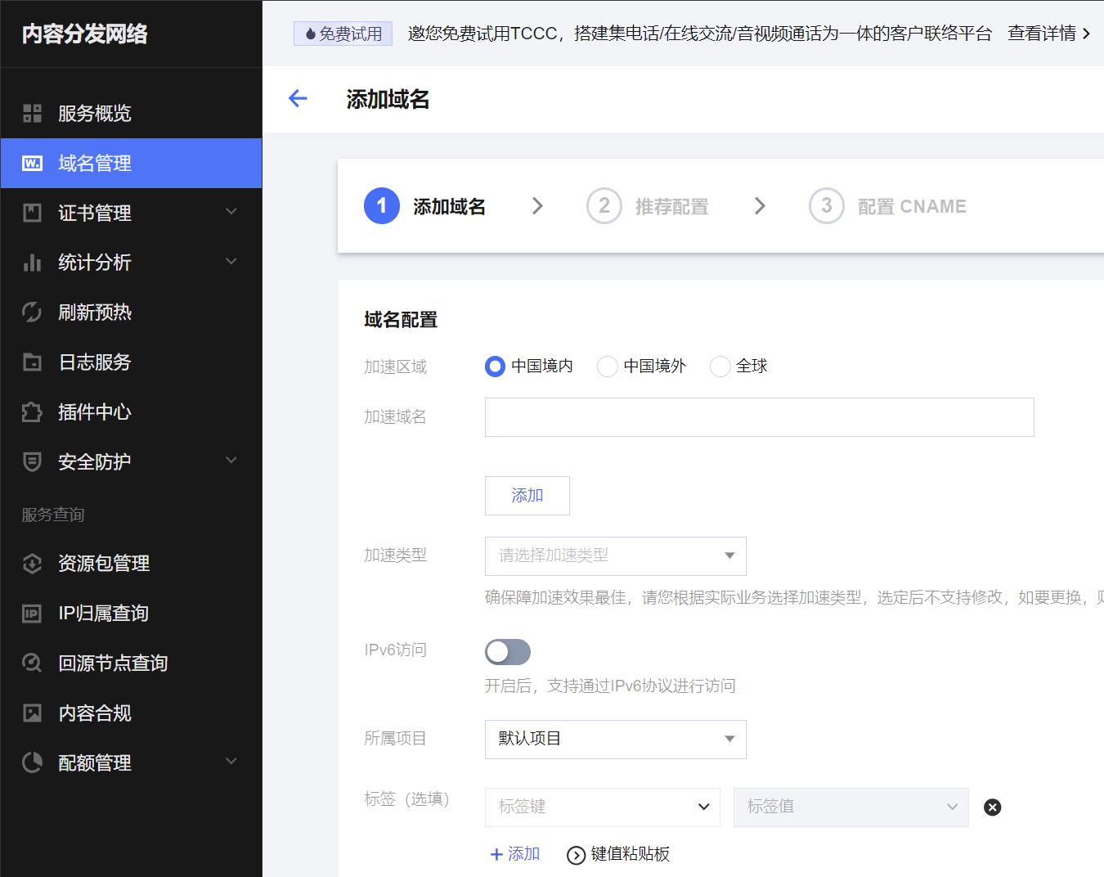
Task: Click the 添加 button below the domain field
Action: pyautogui.click(x=527, y=495)
